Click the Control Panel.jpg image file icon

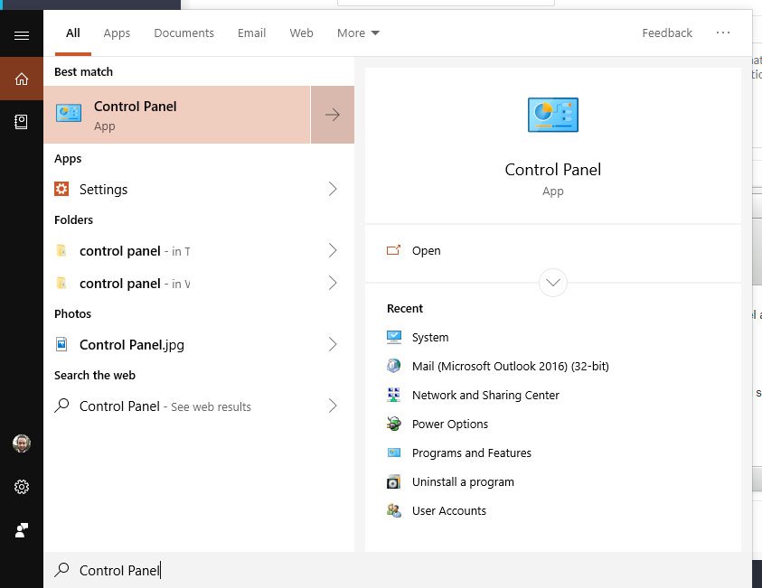coord(61,344)
